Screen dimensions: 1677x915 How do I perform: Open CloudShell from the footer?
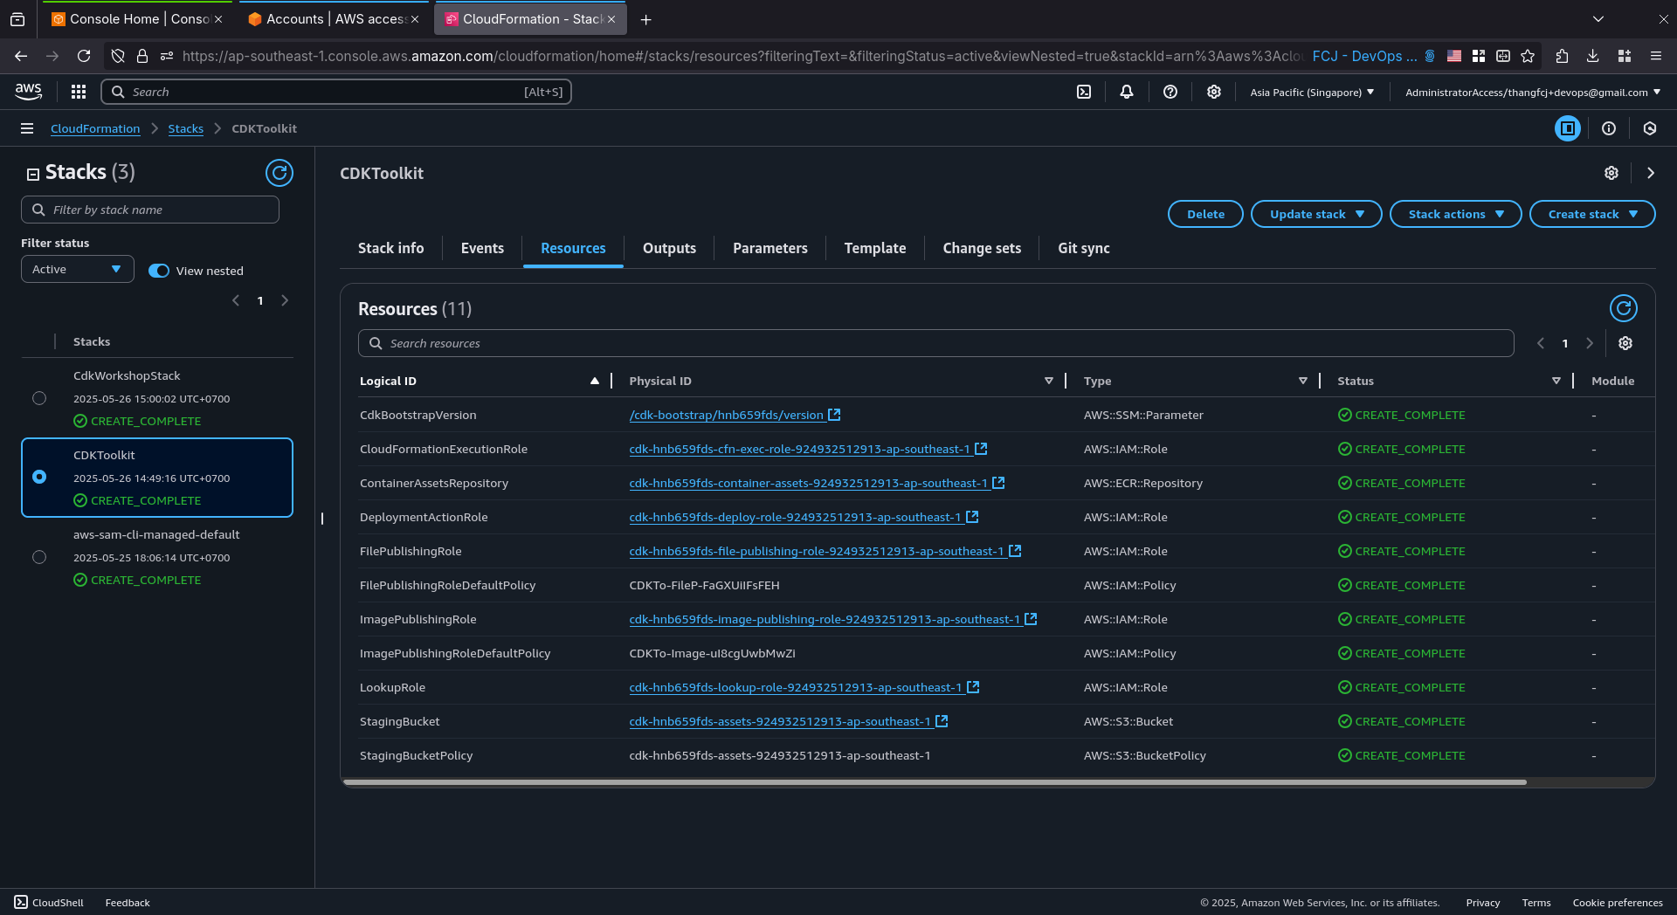[x=49, y=903]
